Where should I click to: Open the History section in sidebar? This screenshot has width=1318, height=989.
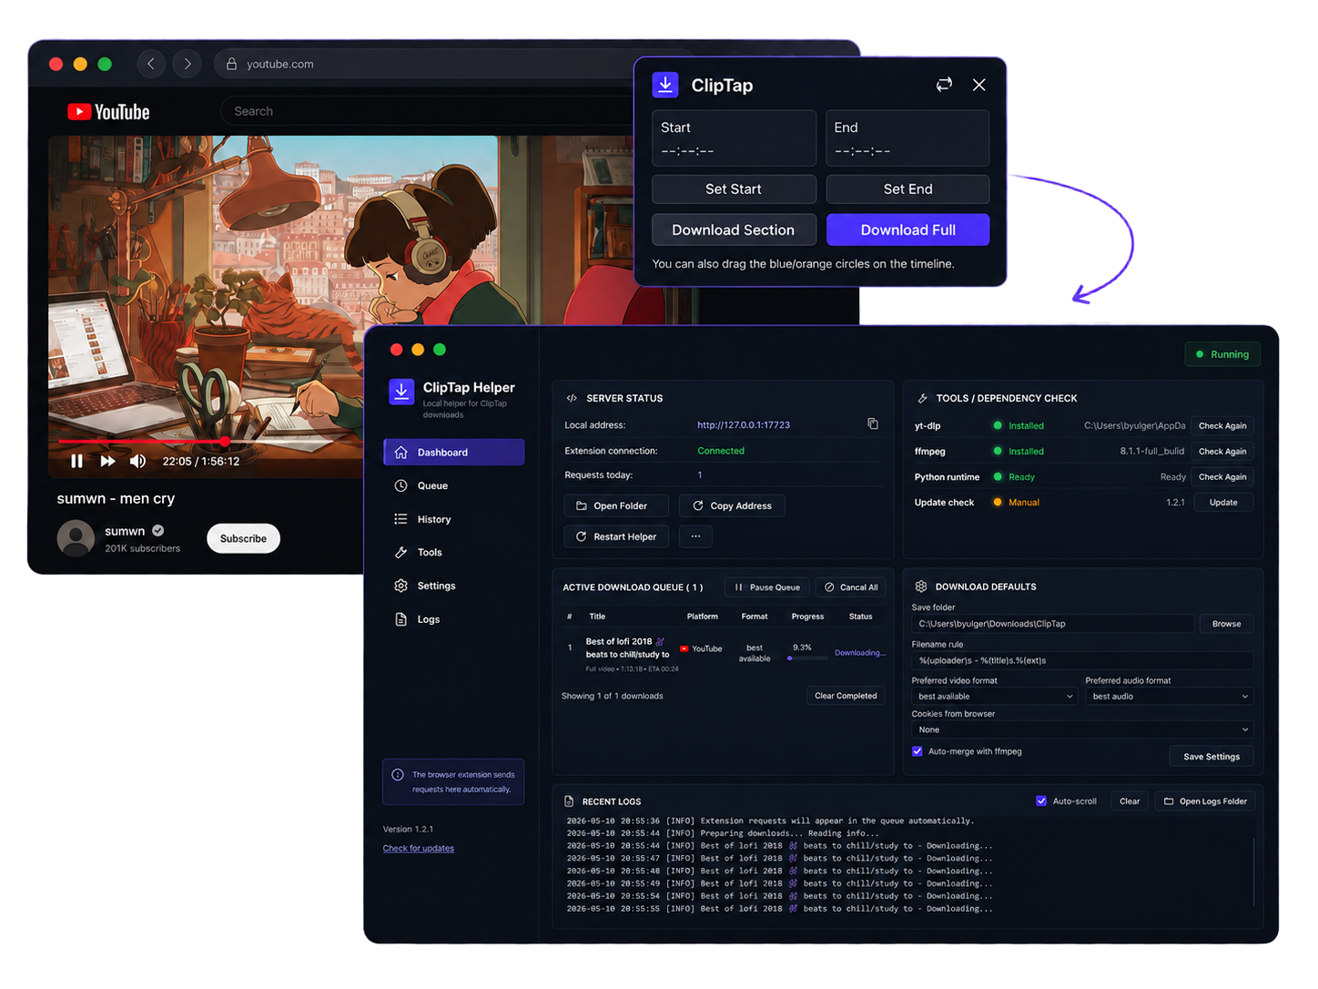point(454,519)
